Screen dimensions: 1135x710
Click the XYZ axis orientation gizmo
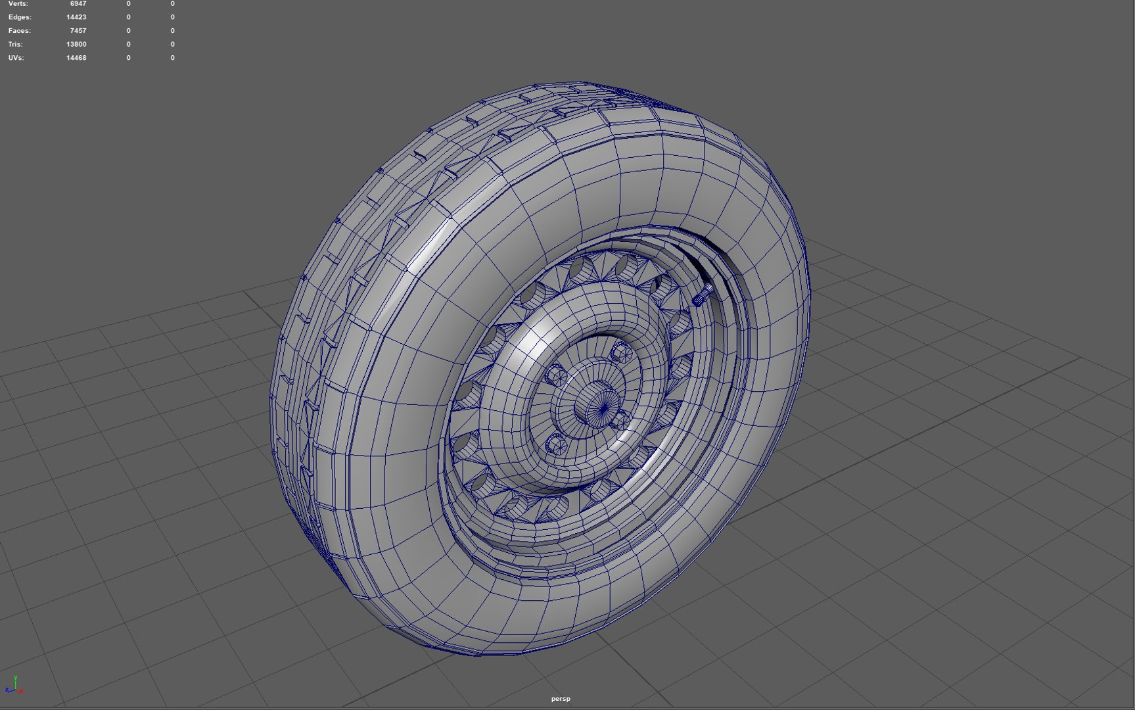14,685
